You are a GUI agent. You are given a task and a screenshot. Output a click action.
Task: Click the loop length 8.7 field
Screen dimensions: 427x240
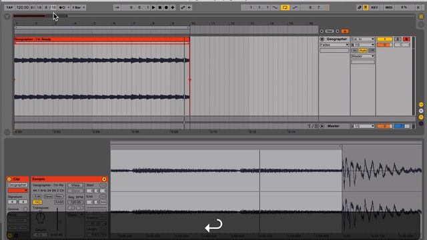click(314, 7)
